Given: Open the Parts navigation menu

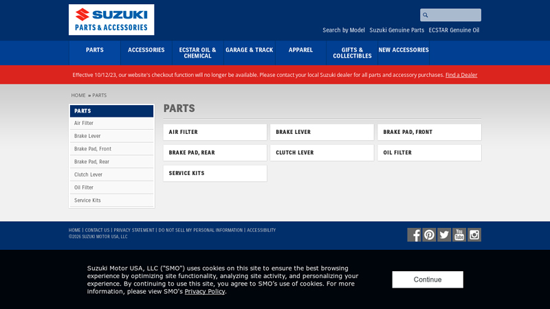Looking at the screenshot, I should [x=95, y=50].
